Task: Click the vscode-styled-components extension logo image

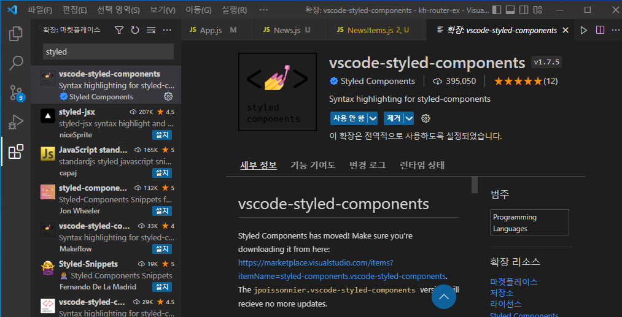Action: 278,92
